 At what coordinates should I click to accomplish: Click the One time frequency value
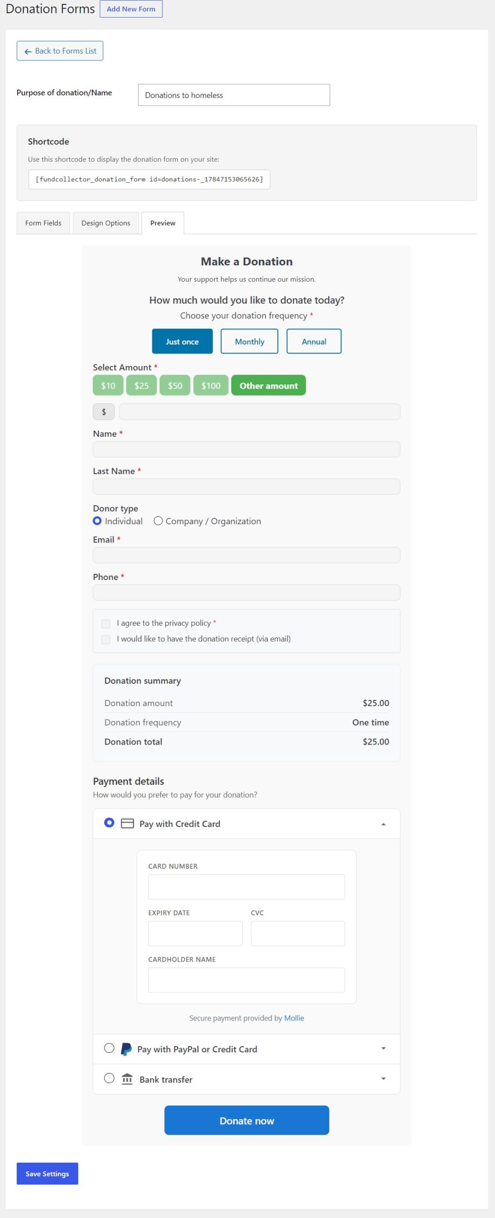[371, 722]
